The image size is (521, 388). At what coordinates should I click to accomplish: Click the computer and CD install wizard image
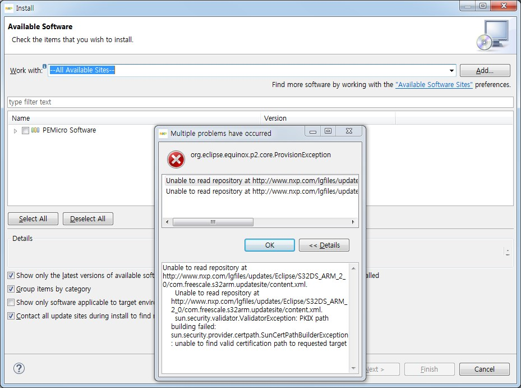point(492,35)
